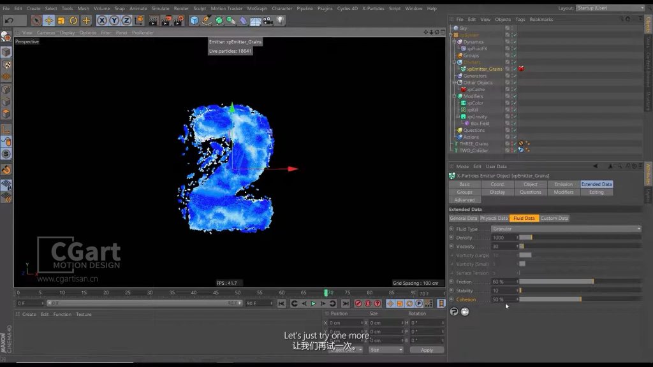
Task: Switch to the Physical Data tab
Action: click(x=494, y=218)
